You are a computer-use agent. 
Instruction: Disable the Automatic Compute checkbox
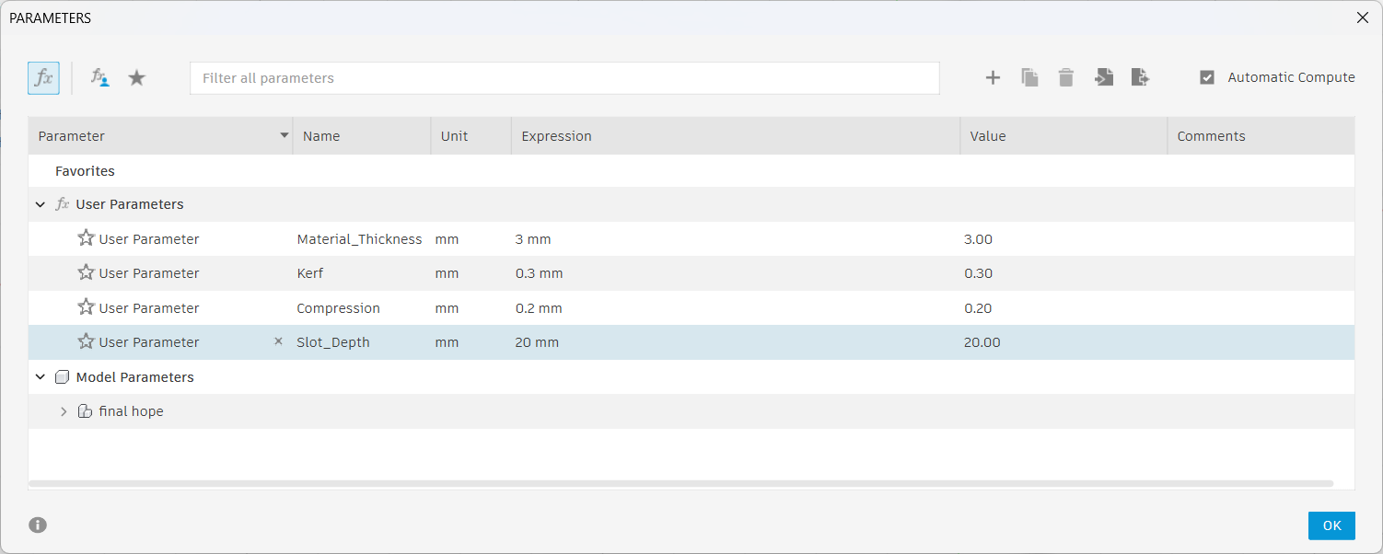(1207, 78)
